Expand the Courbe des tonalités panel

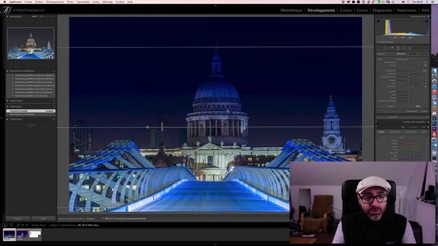point(428,122)
